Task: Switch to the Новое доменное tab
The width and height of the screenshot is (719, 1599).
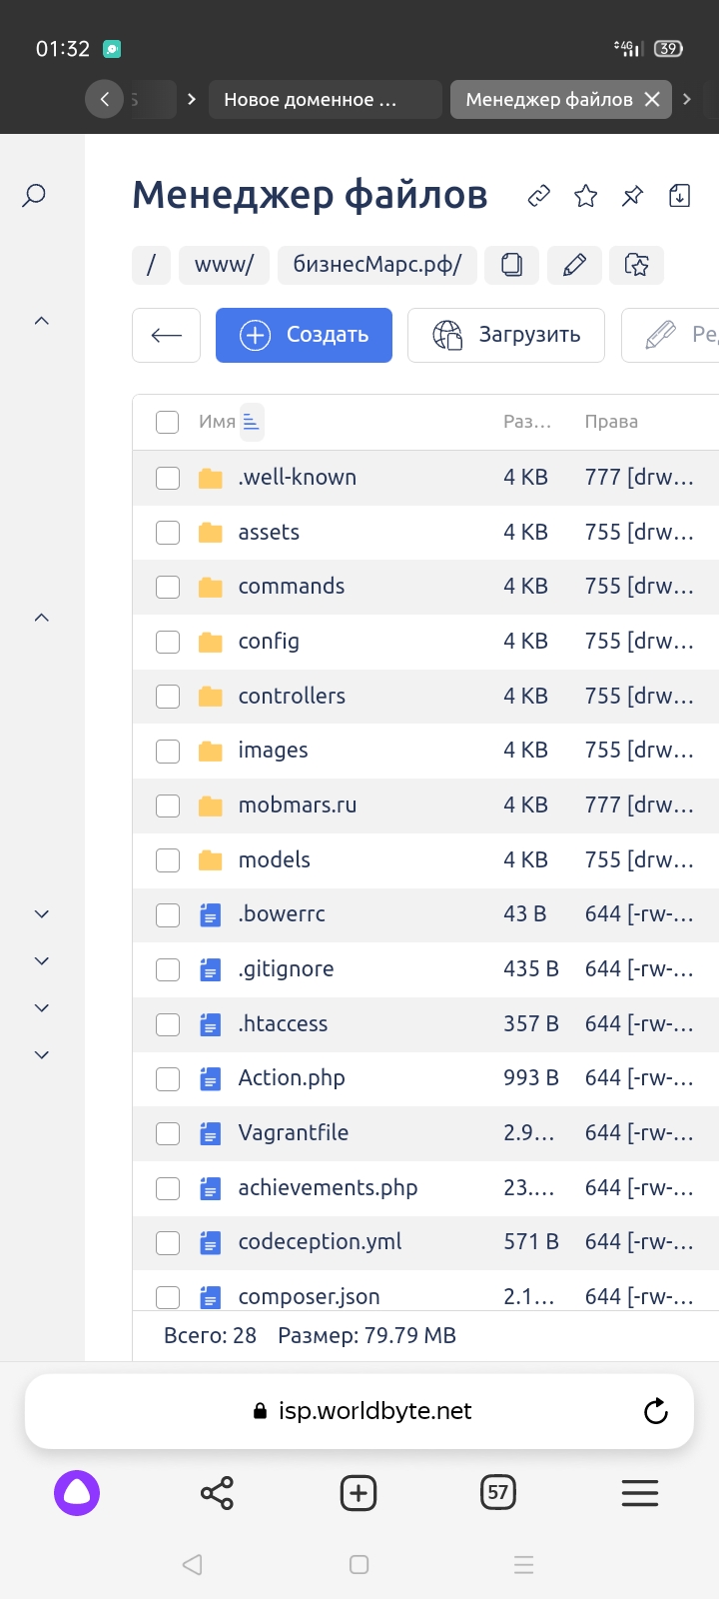Action: pyautogui.click(x=325, y=100)
